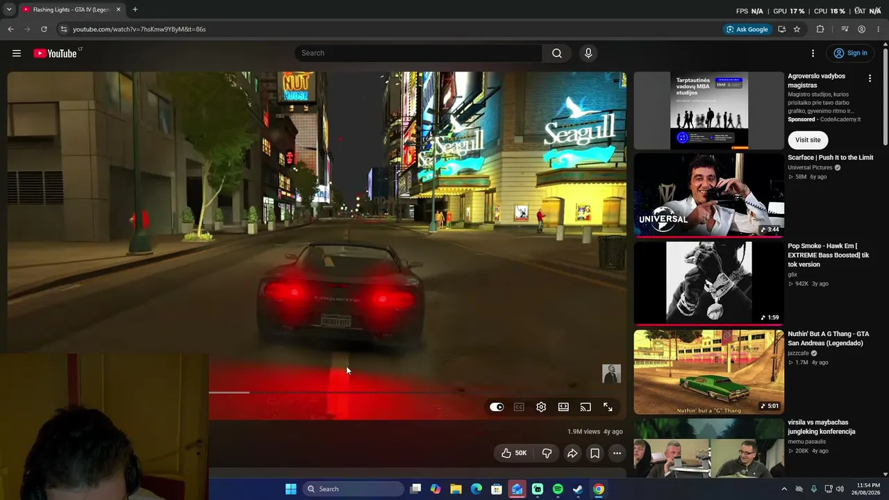Image resolution: width=889 pixels, height=500 pixels.
Task: Switch the player to theater mode
Action: (x=563, y=408)
